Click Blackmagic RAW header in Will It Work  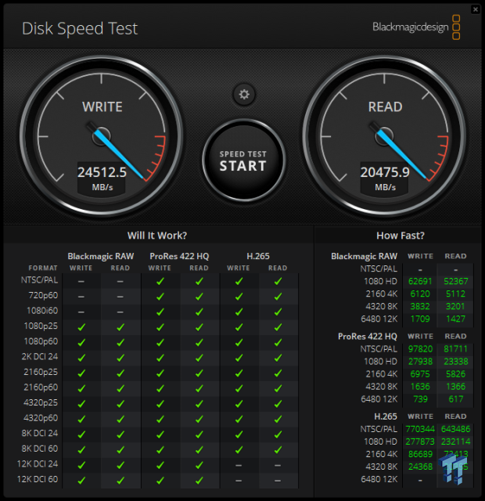pos(101,256)
